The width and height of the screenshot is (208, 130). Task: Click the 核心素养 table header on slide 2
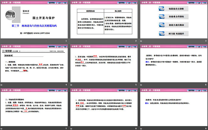coord(118,11)
